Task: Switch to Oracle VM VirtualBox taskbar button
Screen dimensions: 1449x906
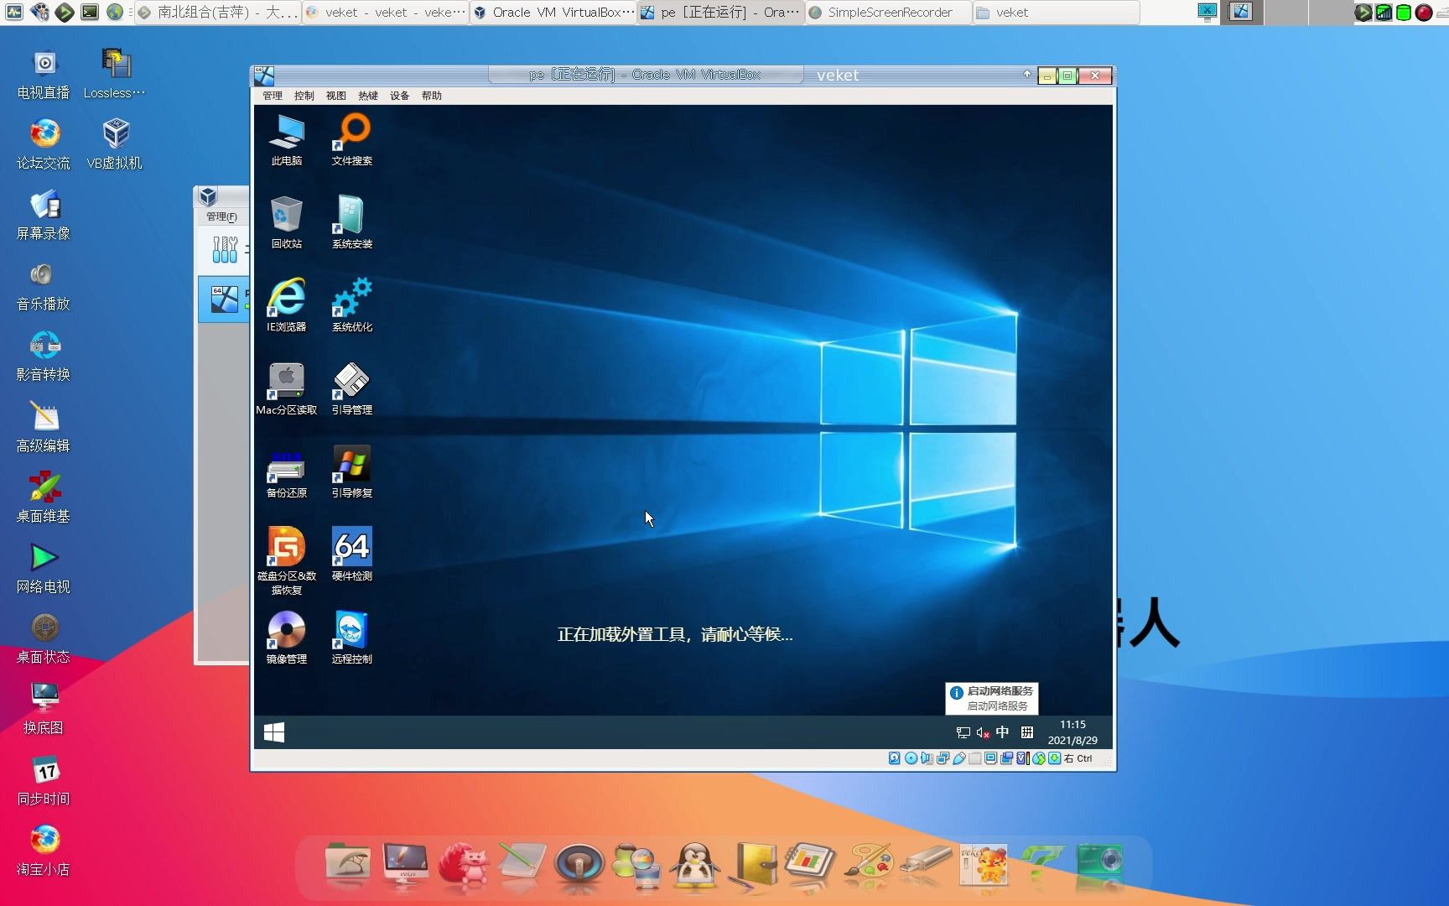Action: click(553, 13)
